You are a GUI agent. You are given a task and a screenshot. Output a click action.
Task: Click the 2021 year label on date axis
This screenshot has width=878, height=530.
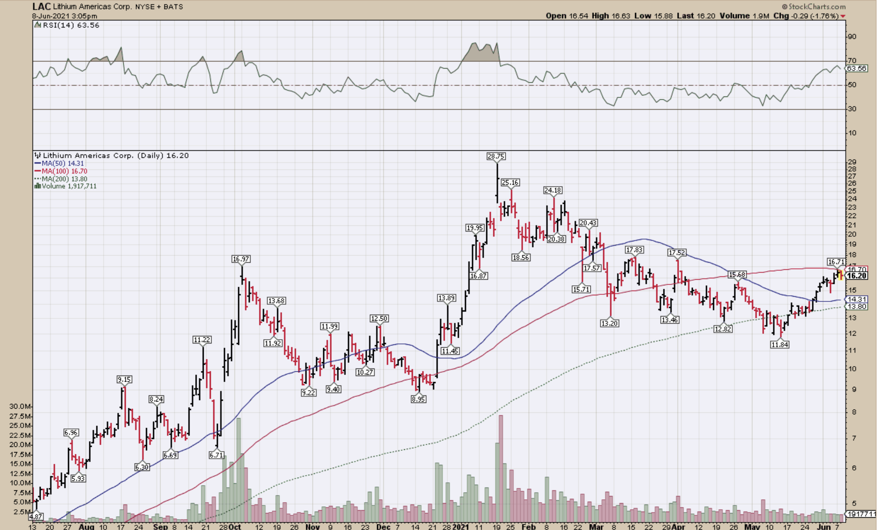click(461, 527)
